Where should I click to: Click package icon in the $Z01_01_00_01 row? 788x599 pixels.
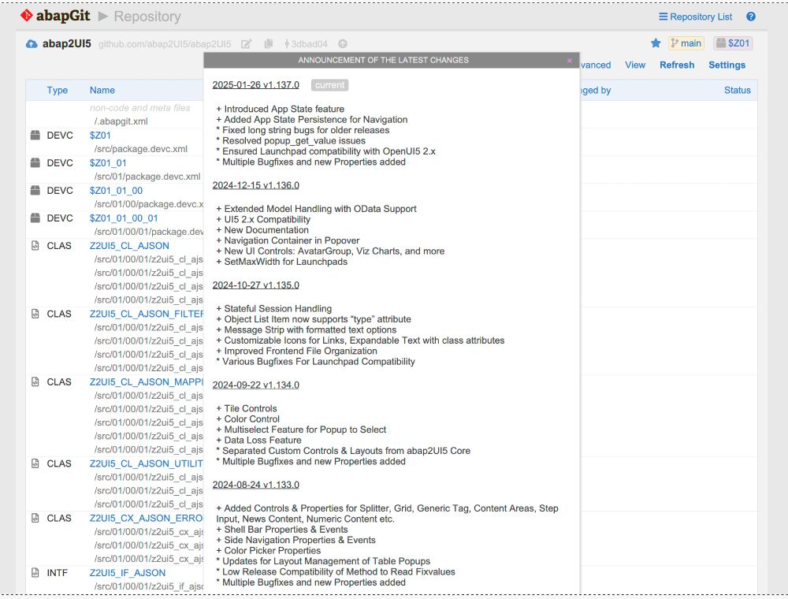coord(35,218)
